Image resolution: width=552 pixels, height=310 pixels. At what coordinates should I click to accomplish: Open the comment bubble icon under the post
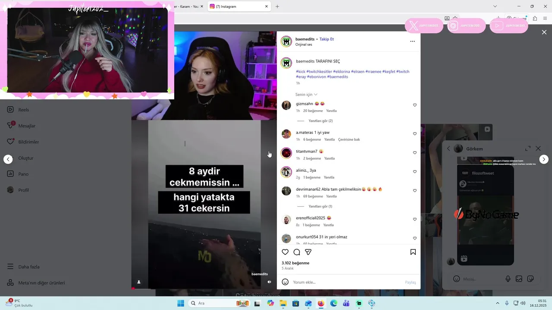point(297,252)
